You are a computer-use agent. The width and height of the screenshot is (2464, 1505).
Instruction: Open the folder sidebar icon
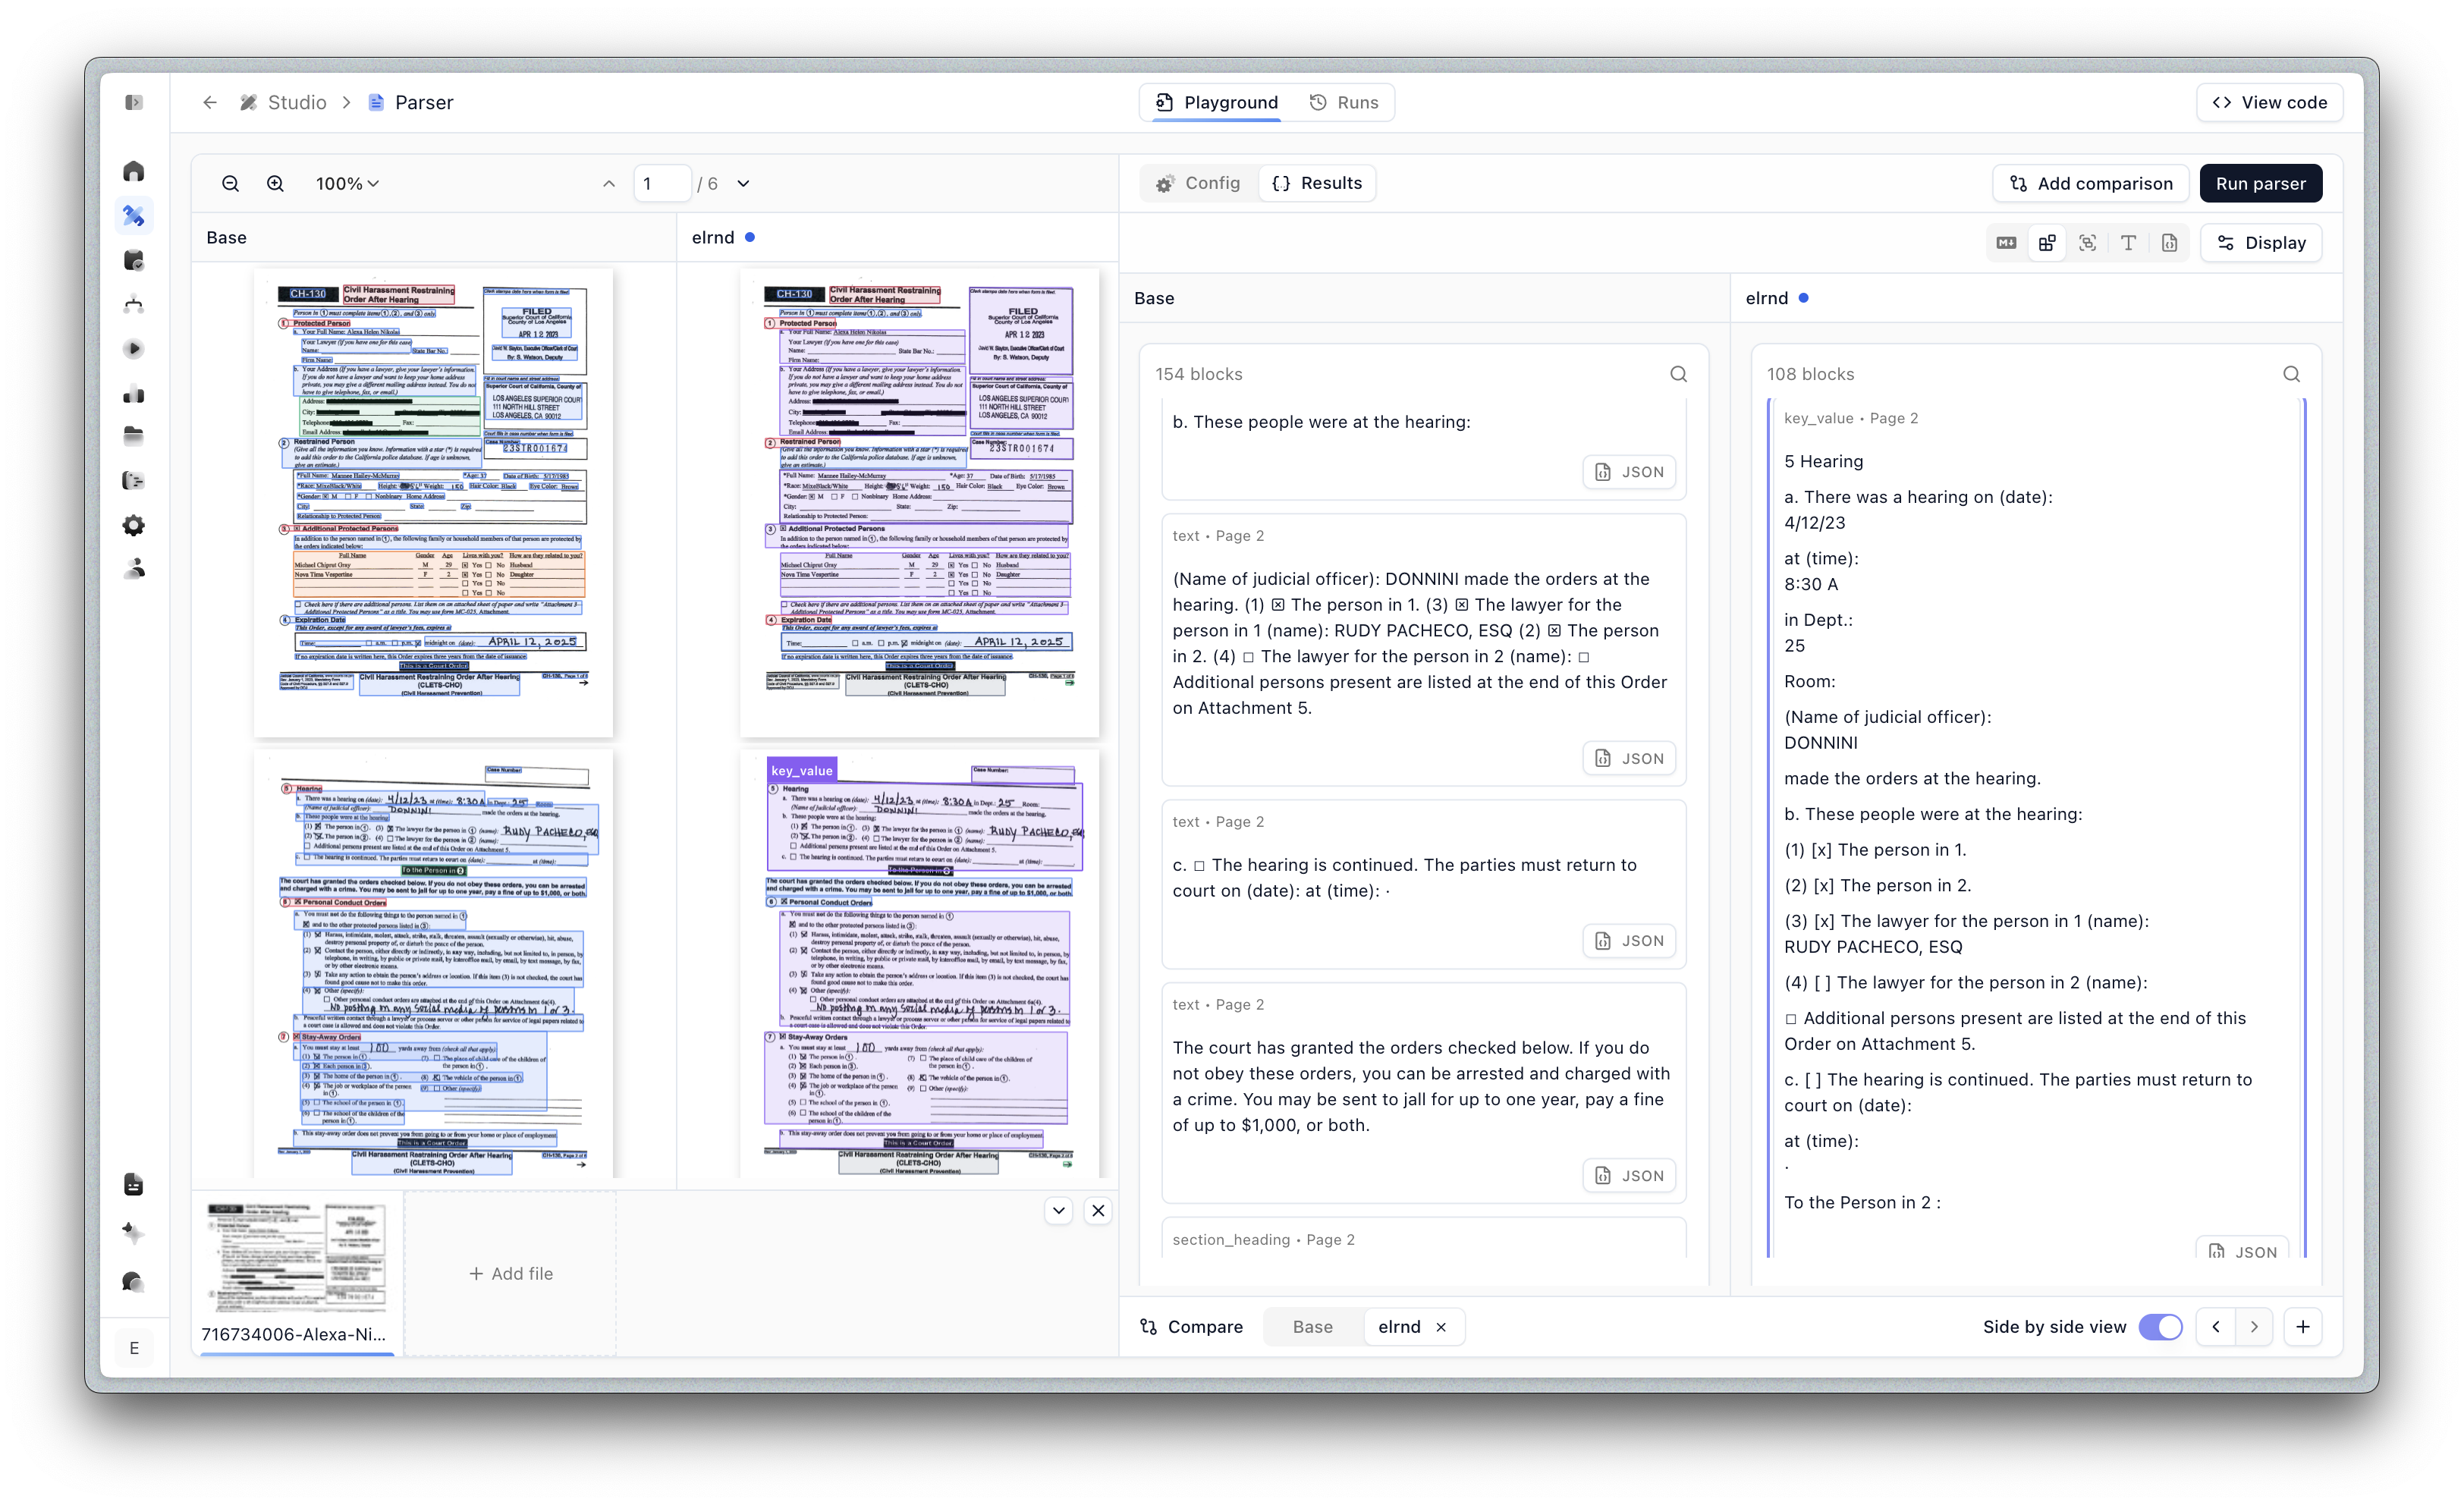pyautogui.click(x=134, y=436)
